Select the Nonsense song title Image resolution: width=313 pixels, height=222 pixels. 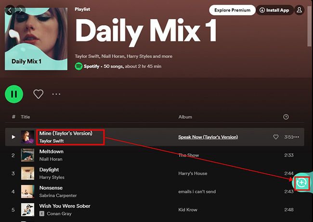pos(51,188)
